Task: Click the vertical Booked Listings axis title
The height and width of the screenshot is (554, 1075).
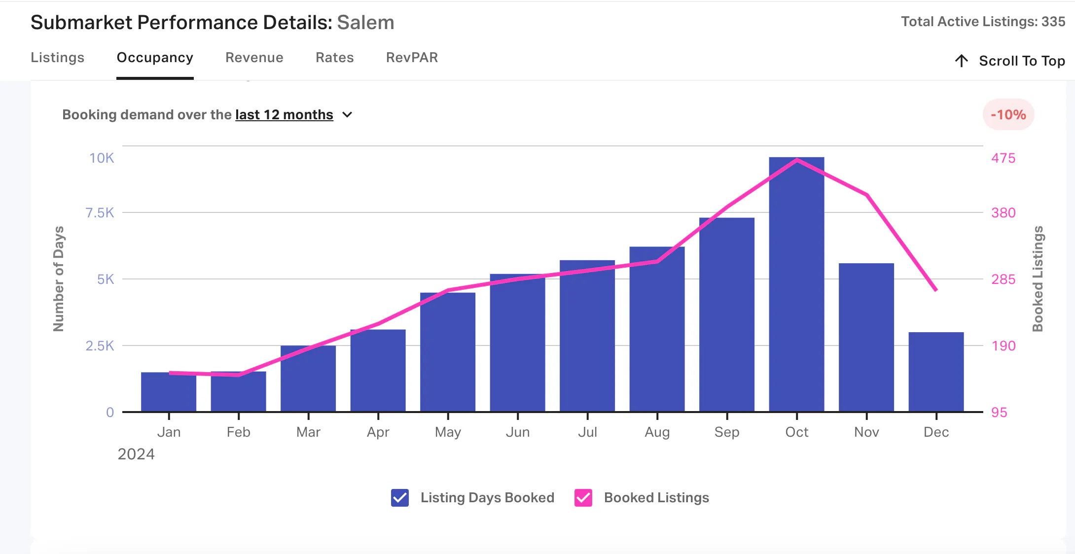Action: click(x=1038, y=279)
